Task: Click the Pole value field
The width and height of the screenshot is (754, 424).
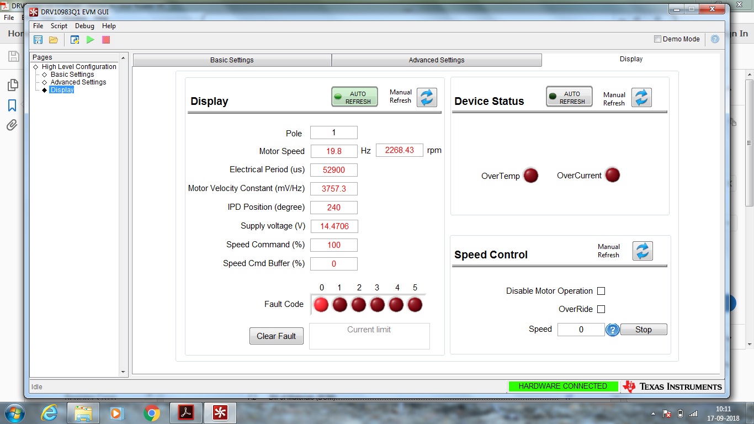Action: tap(334, 132)
